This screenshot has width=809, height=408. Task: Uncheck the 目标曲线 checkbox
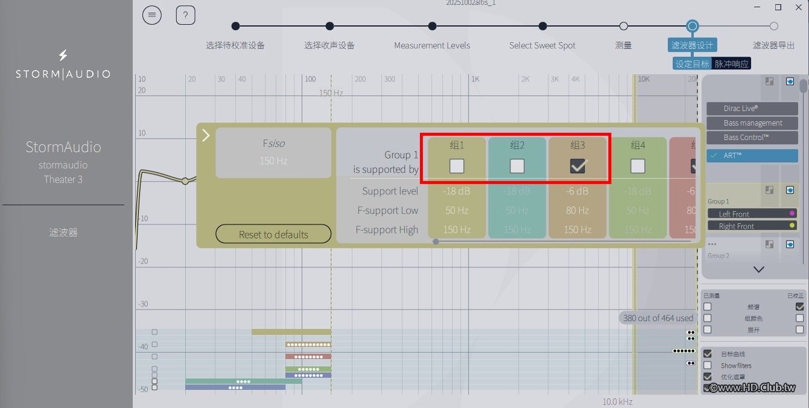pyautogui.click(x=708, y=354)
